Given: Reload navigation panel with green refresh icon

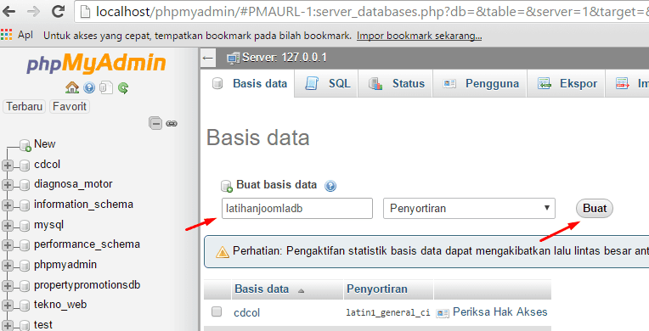Looking at the screenshot, I should pos(123,87).
